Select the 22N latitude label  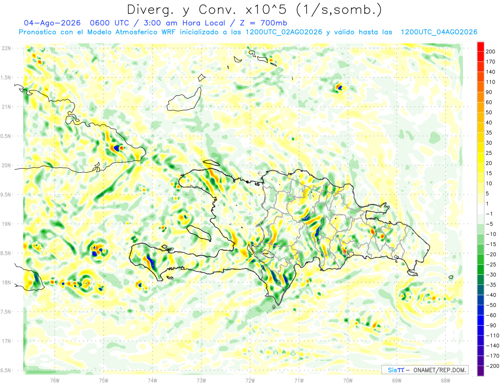coord(7,48)
